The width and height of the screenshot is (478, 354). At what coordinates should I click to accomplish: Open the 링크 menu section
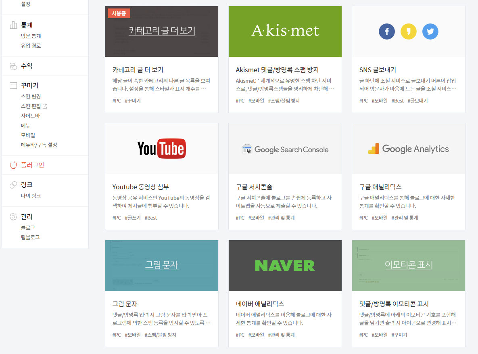pos(27,184)
